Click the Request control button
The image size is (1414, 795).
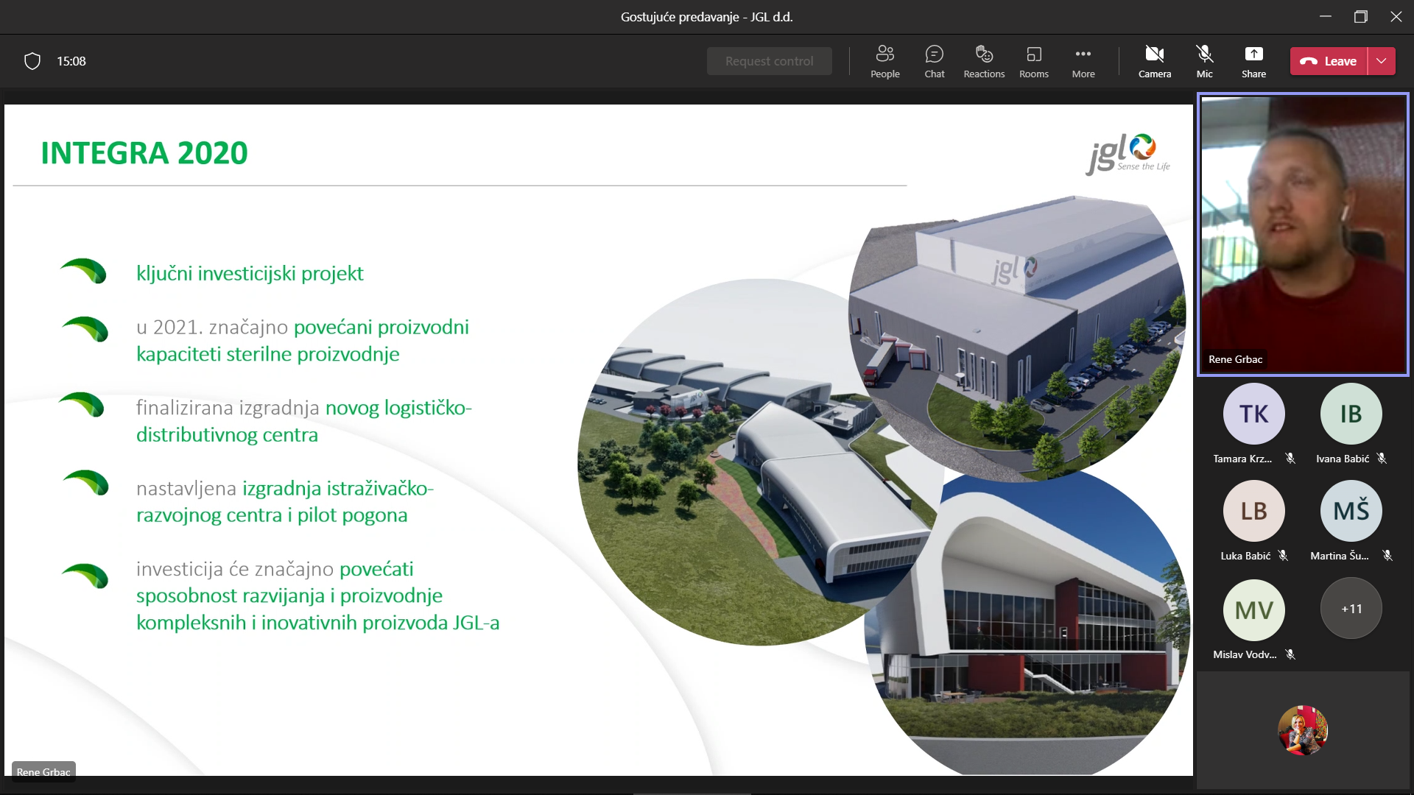click(769, 61)
